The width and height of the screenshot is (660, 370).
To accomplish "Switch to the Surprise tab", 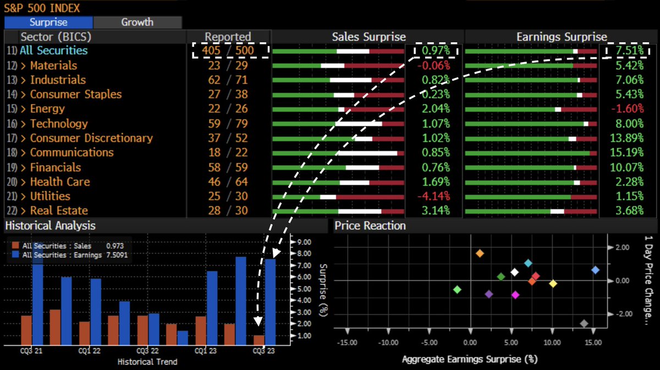I will coord(48,22).
